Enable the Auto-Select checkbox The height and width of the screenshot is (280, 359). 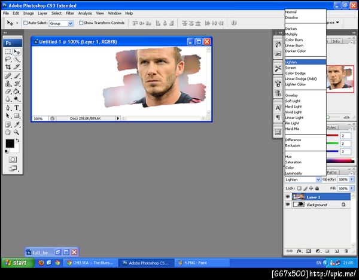(x=25, y=23)
